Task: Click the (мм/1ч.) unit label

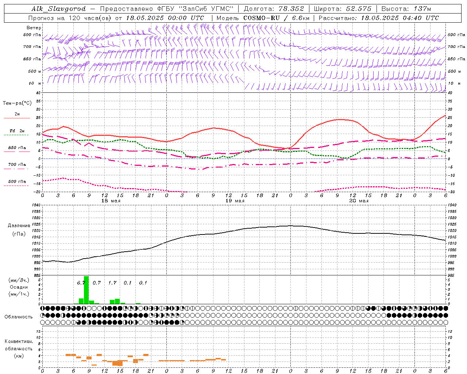Action: [19, 294]
